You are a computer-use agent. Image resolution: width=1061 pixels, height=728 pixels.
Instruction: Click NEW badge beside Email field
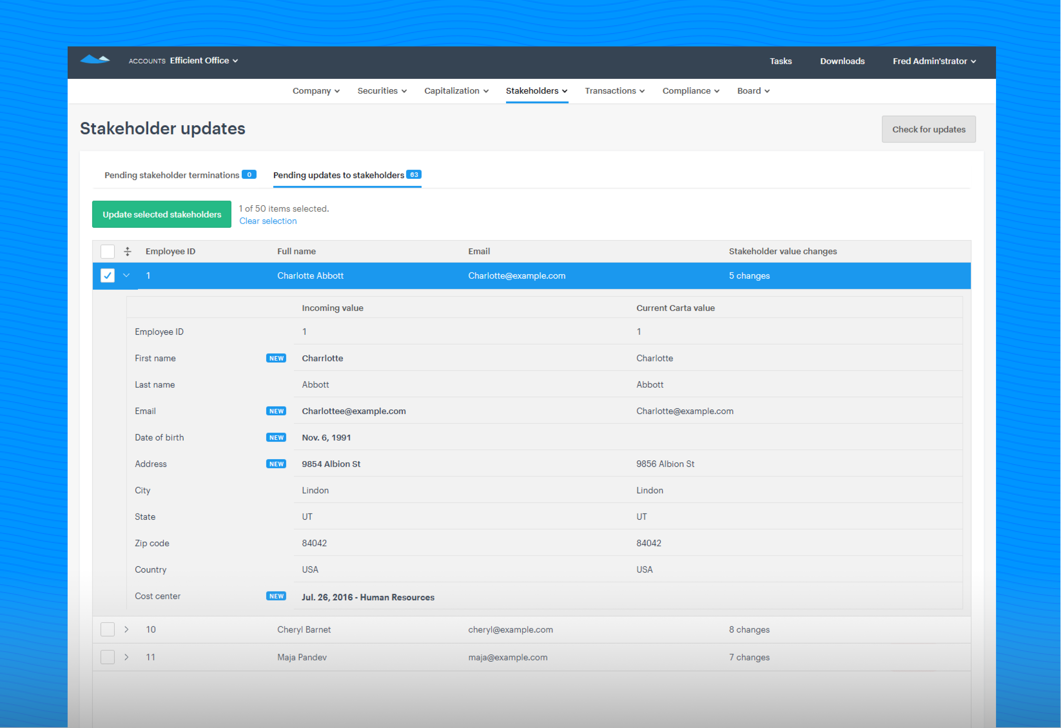(276, 411)
